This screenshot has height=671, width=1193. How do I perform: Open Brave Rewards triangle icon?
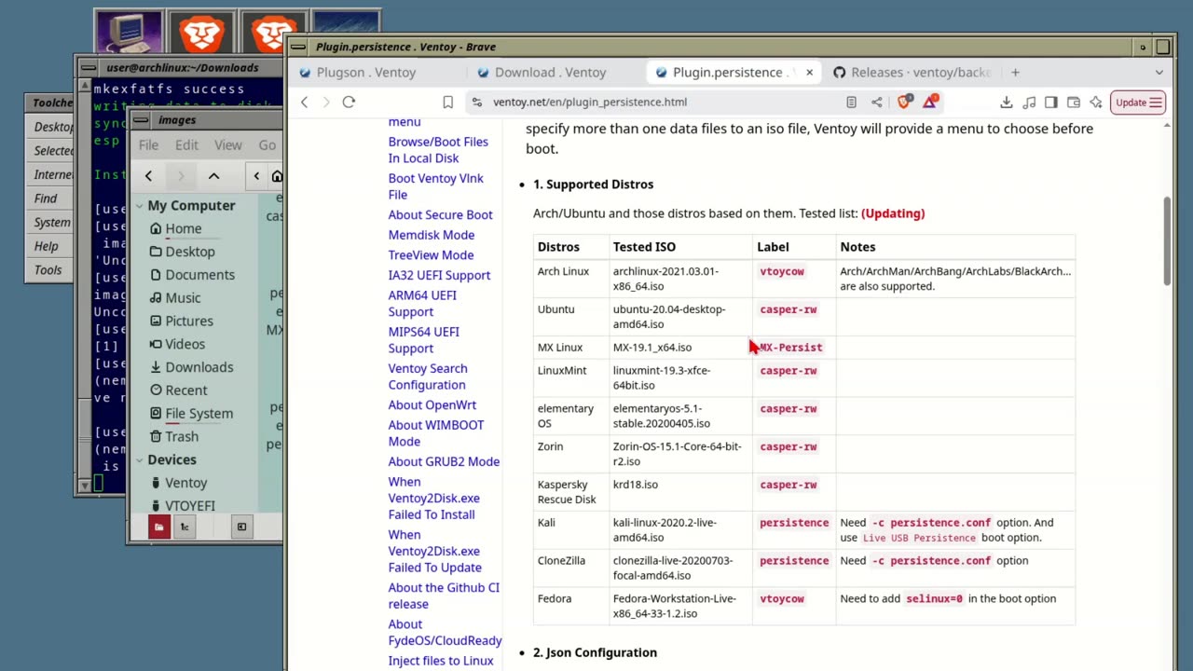click(929, 102)
